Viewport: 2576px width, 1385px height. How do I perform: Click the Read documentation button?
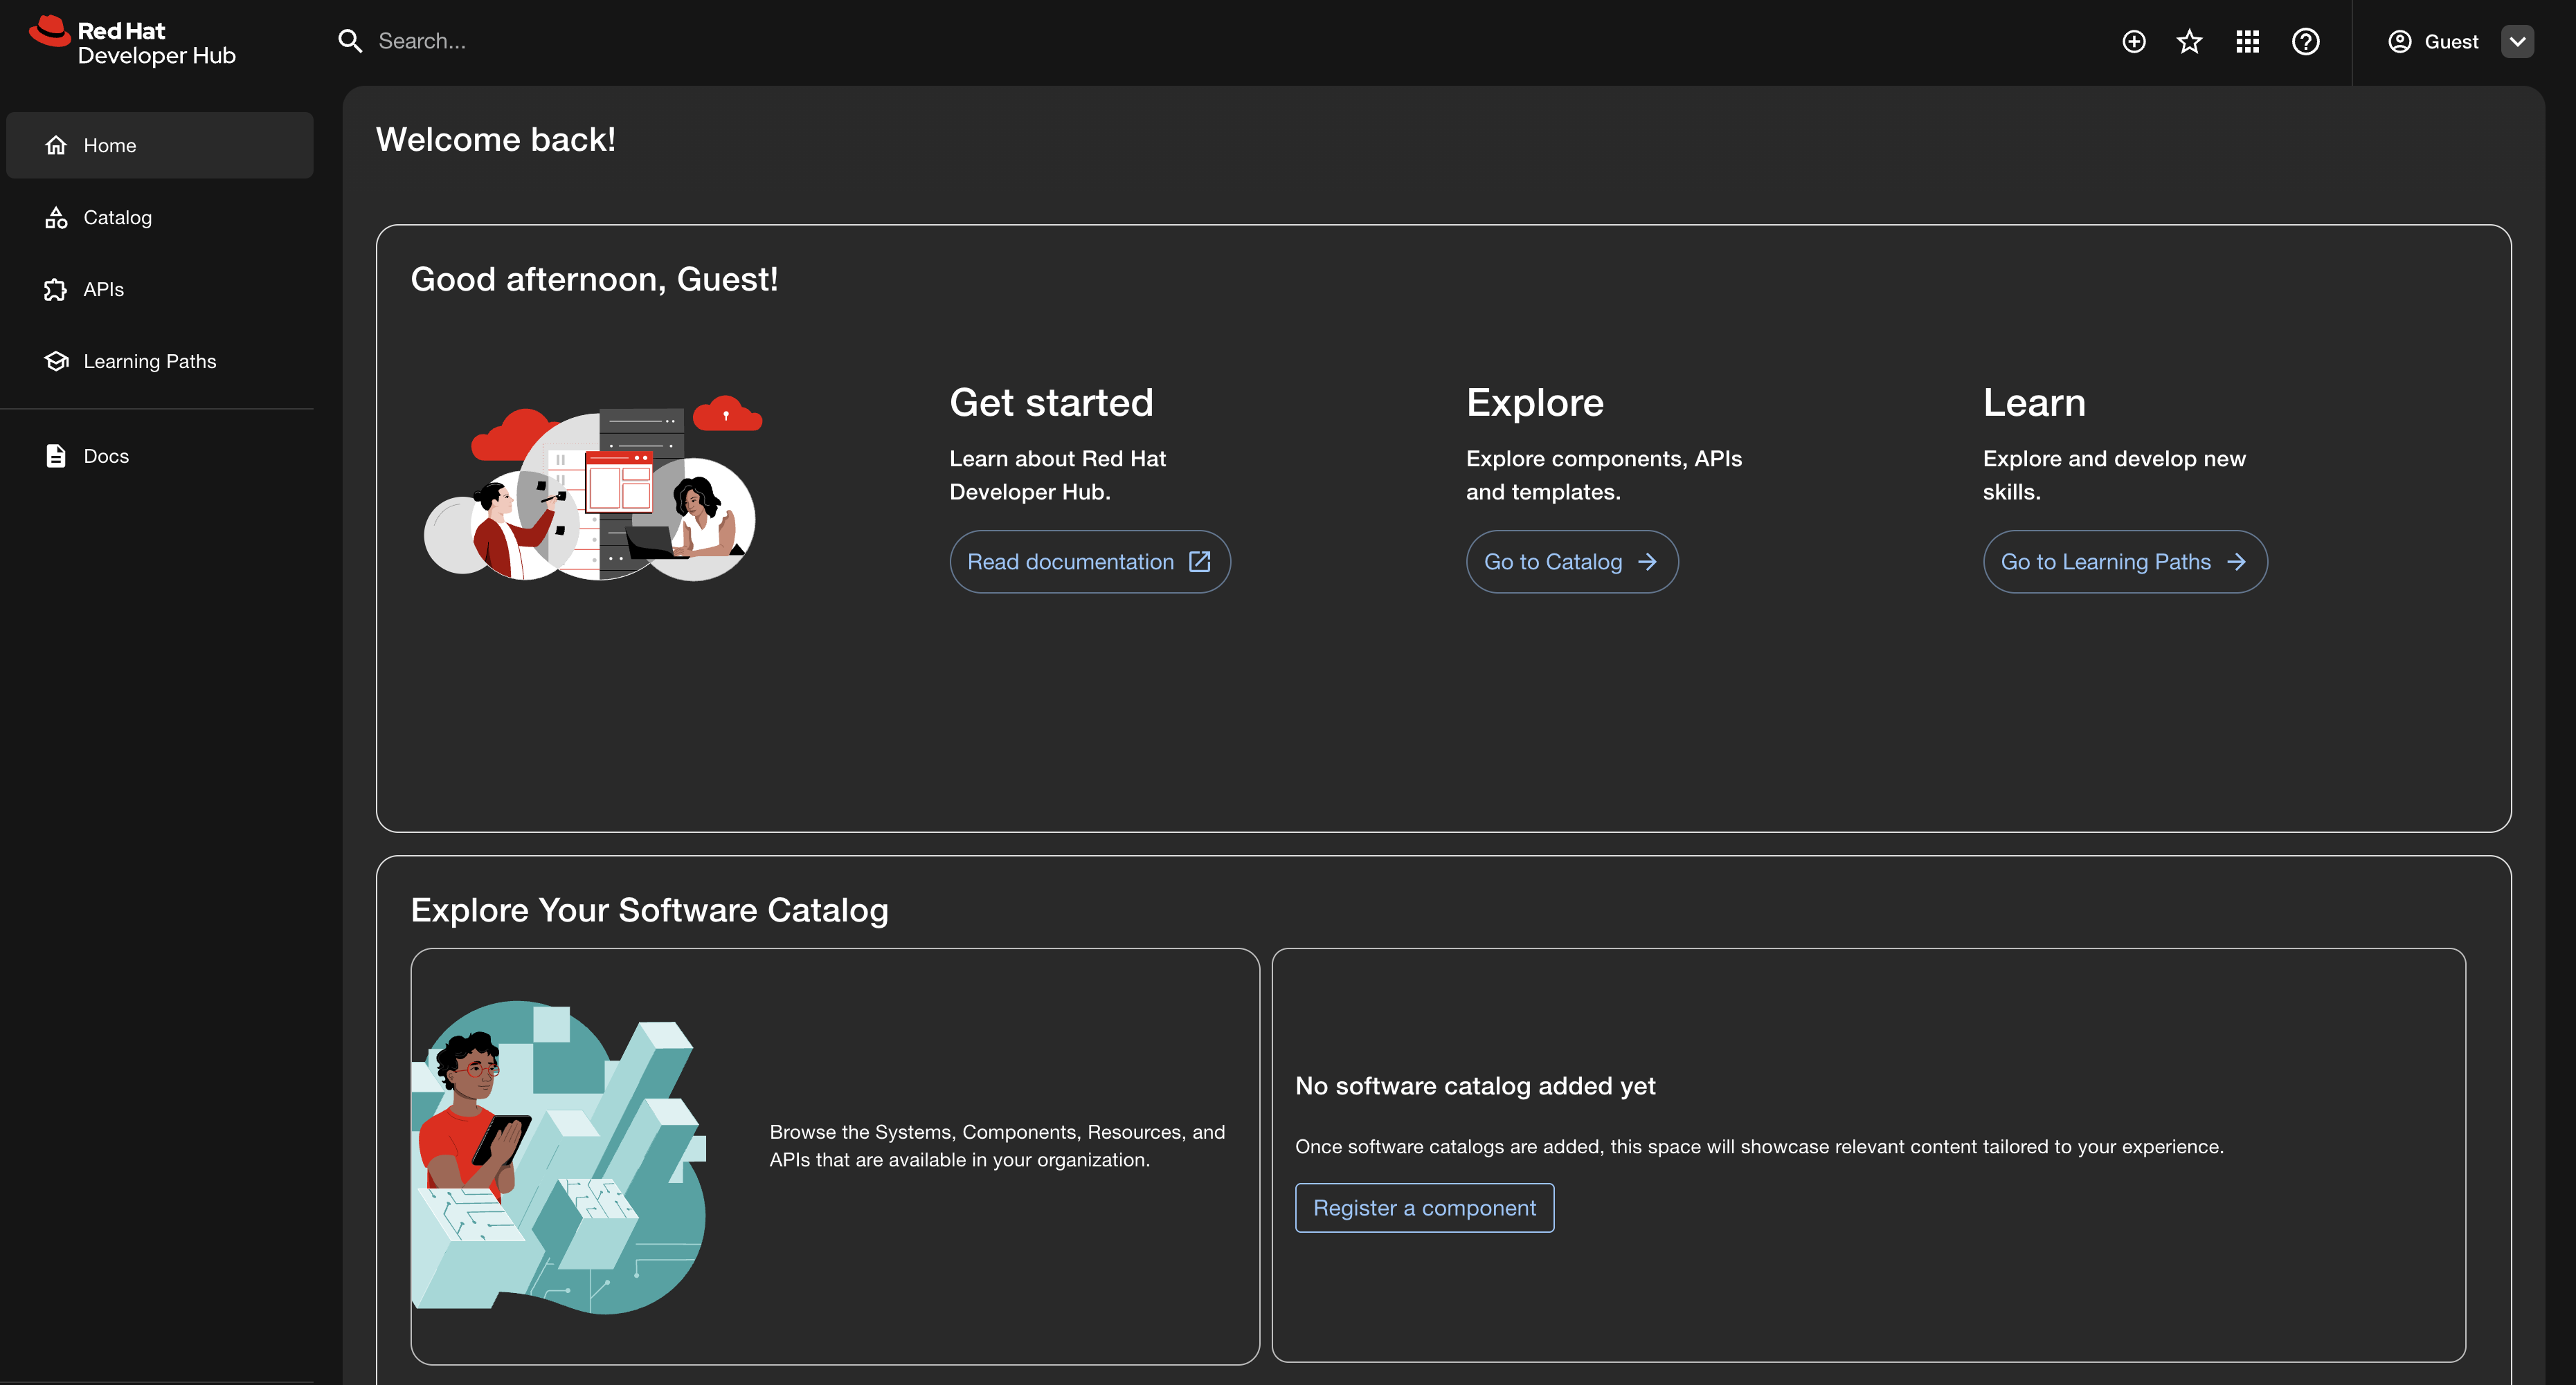tap(1090, 562)
